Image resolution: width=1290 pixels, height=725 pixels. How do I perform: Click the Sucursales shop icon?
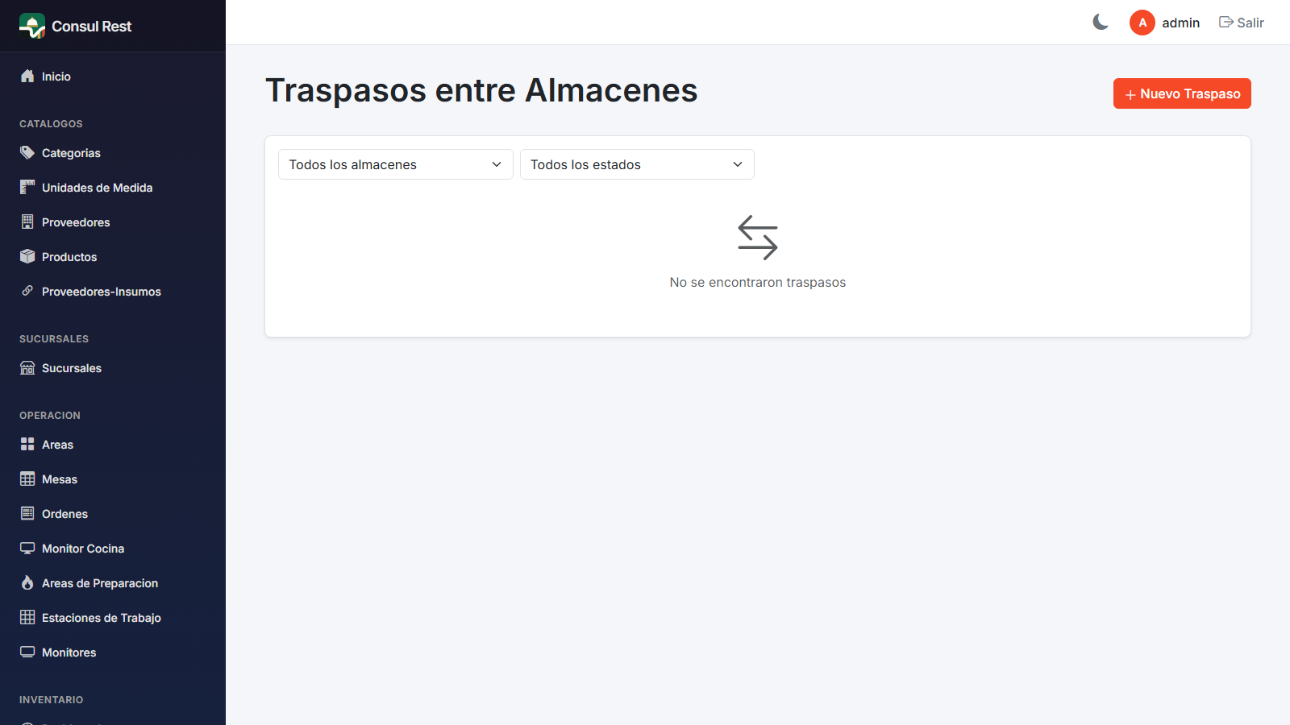click(x=27, y=368)
